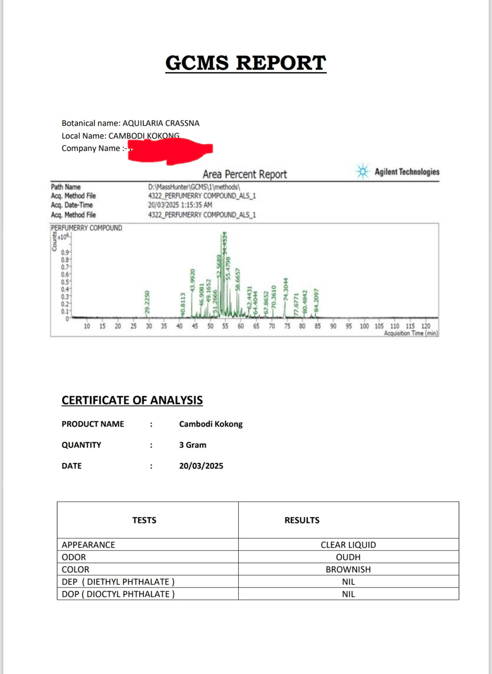Click the Path Name field label
Viewport: 492px width, 674px height.
[x=66, y=187]
